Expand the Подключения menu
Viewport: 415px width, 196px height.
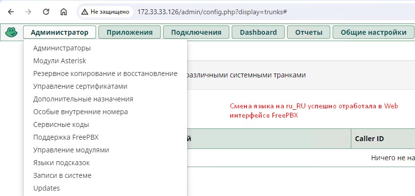[x=196, y=32]
